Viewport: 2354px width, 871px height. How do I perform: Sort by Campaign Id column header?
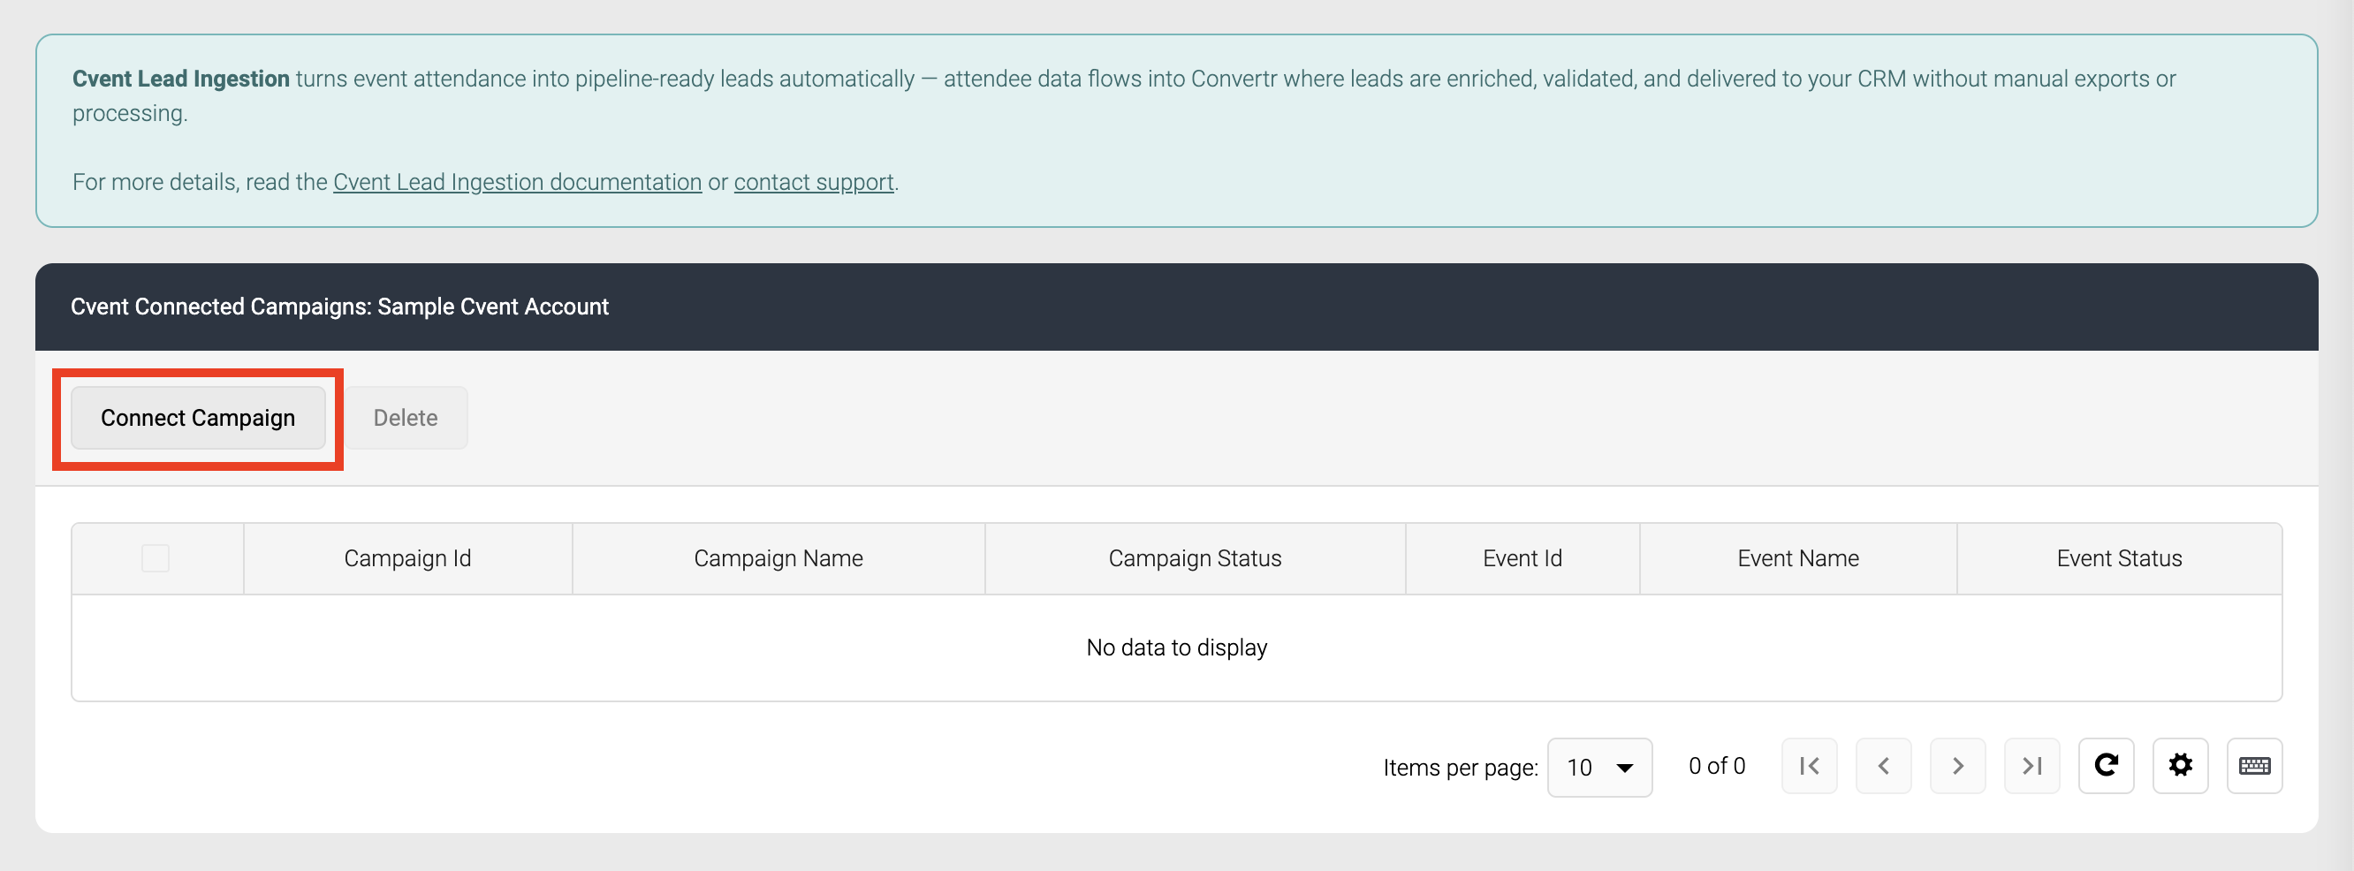click(x=407, y=558)
